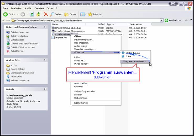Select the template.xml file

click(x=61, y=37)
